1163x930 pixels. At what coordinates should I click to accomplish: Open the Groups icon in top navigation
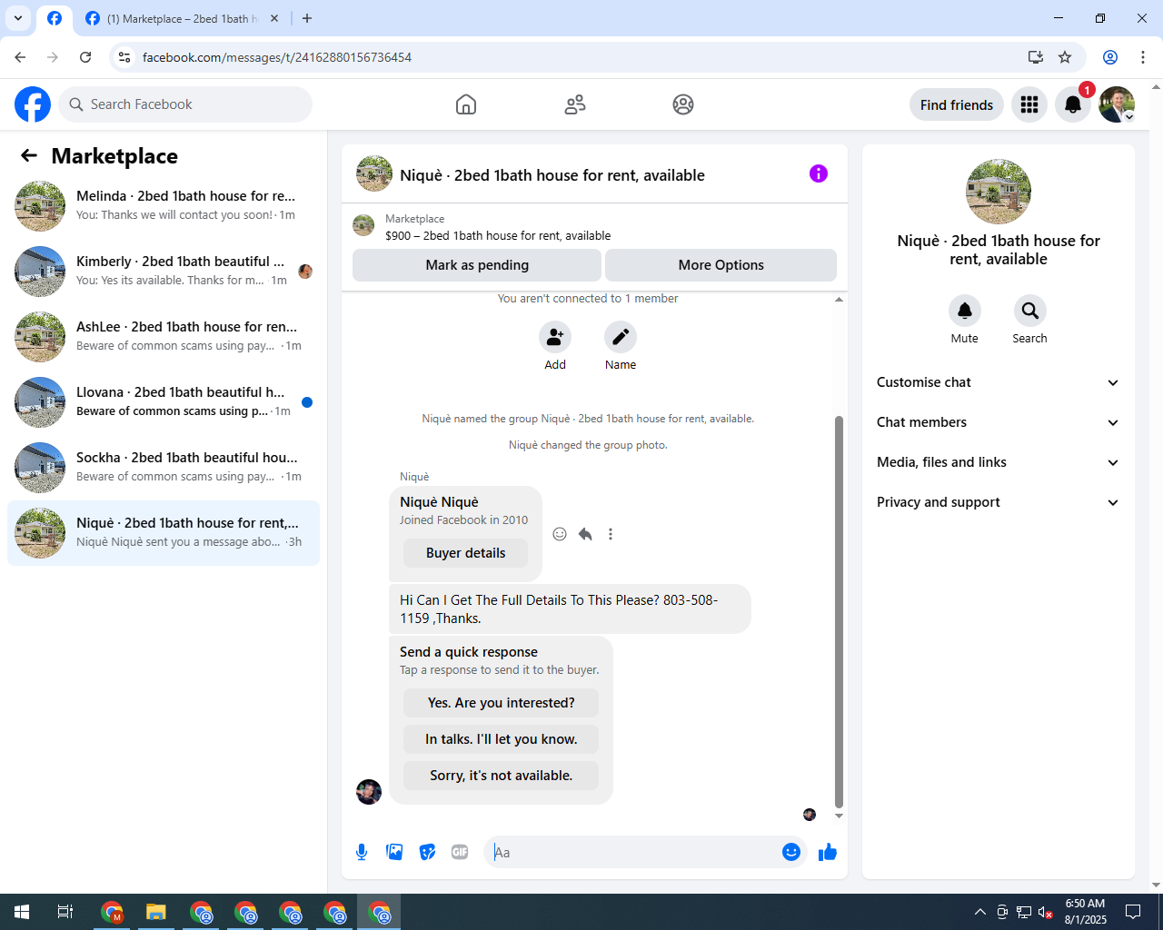(x=683, y=104)
